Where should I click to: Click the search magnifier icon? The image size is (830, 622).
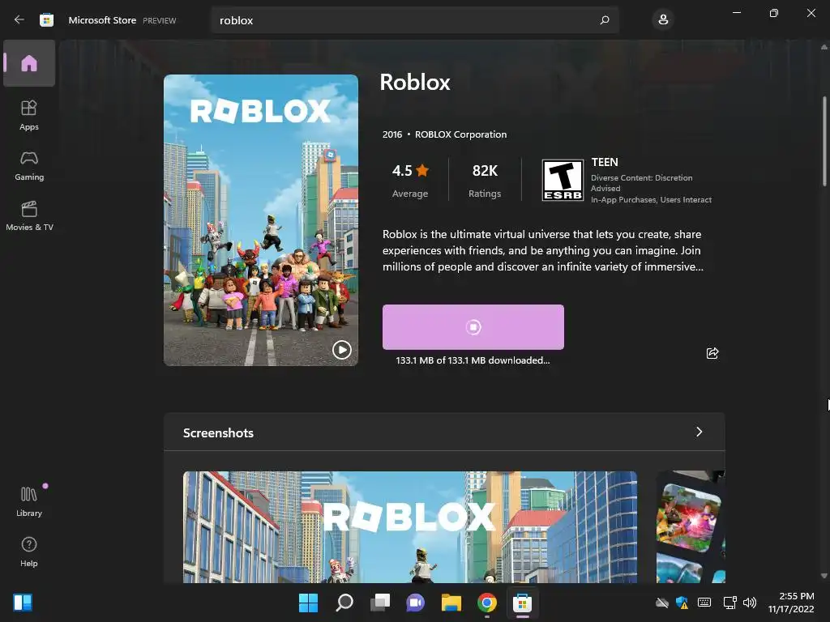coord(605,20)
